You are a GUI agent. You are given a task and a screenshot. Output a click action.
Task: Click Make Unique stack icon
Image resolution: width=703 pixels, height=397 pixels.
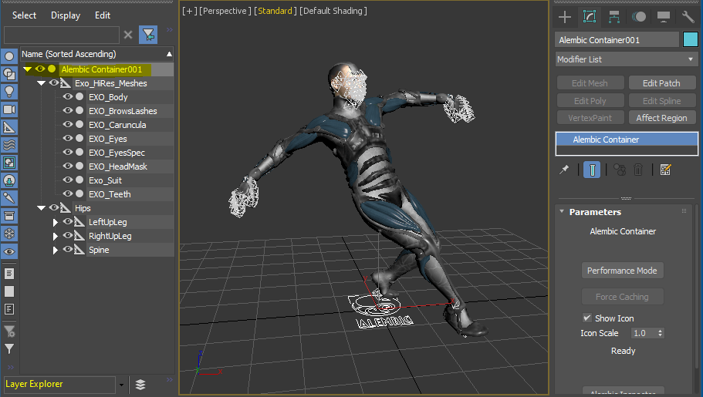pyautogui.click(x=620, y=170)
